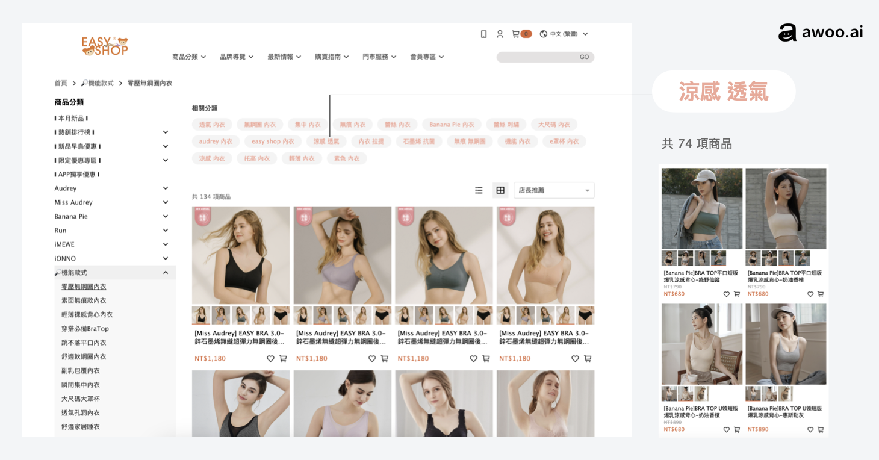
Task: Click the 共 134 項商品 result count
Action: pyautogui.click(x=211, y=197)
